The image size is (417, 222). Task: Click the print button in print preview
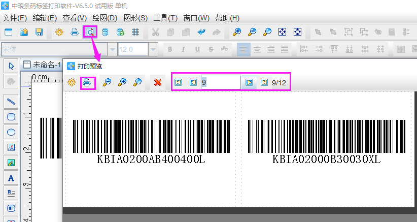point(87,82)
